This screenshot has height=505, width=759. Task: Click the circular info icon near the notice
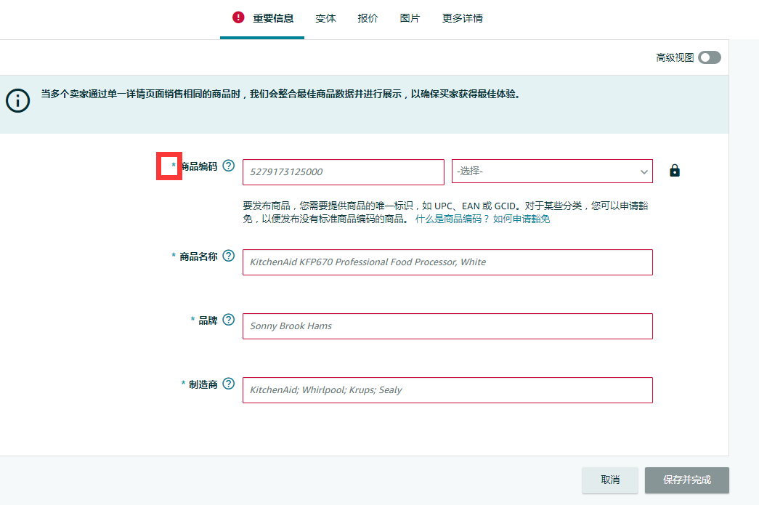tap(17, 101)
